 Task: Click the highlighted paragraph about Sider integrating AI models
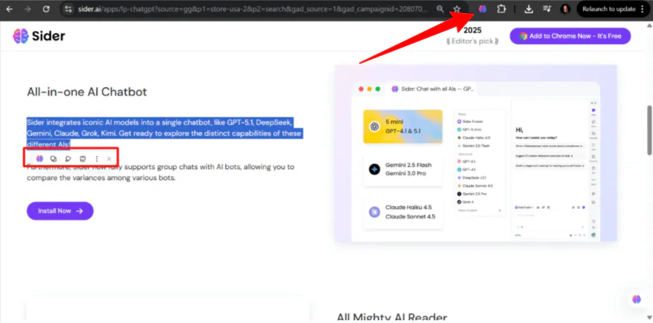164,134
